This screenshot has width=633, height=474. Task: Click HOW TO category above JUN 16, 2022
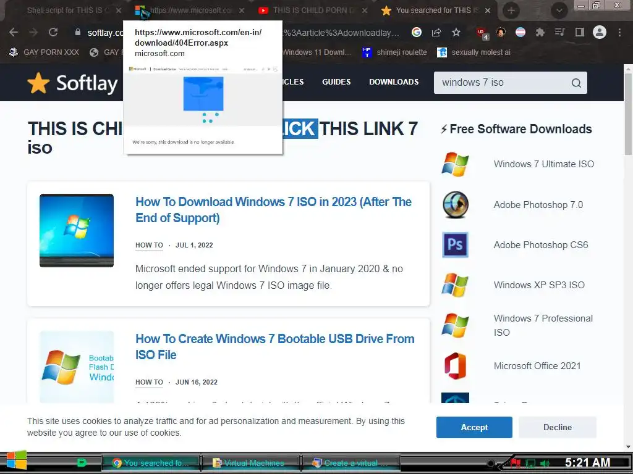point(149,382)
